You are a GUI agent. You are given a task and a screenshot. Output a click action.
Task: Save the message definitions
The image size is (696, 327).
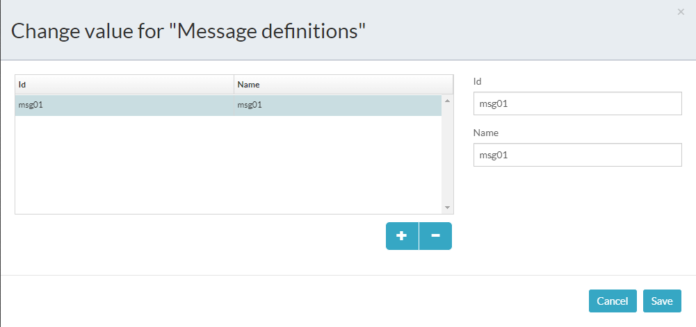coord(662,301)
